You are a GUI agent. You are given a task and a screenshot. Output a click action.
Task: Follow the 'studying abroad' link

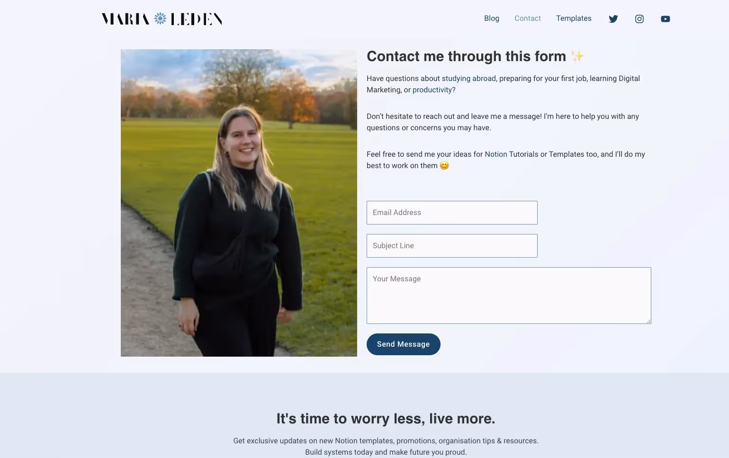(x=469, y=79)
